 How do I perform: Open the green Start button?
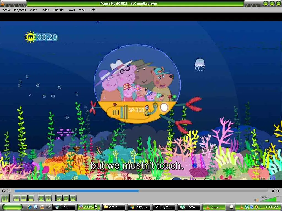(12, 207)
